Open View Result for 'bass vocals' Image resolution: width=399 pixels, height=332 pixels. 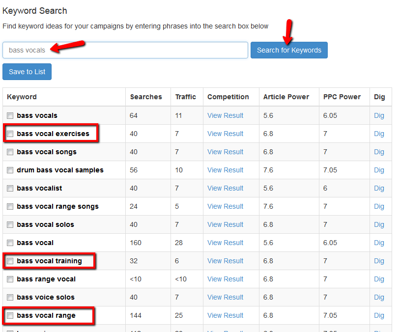(x=225, y=115)
